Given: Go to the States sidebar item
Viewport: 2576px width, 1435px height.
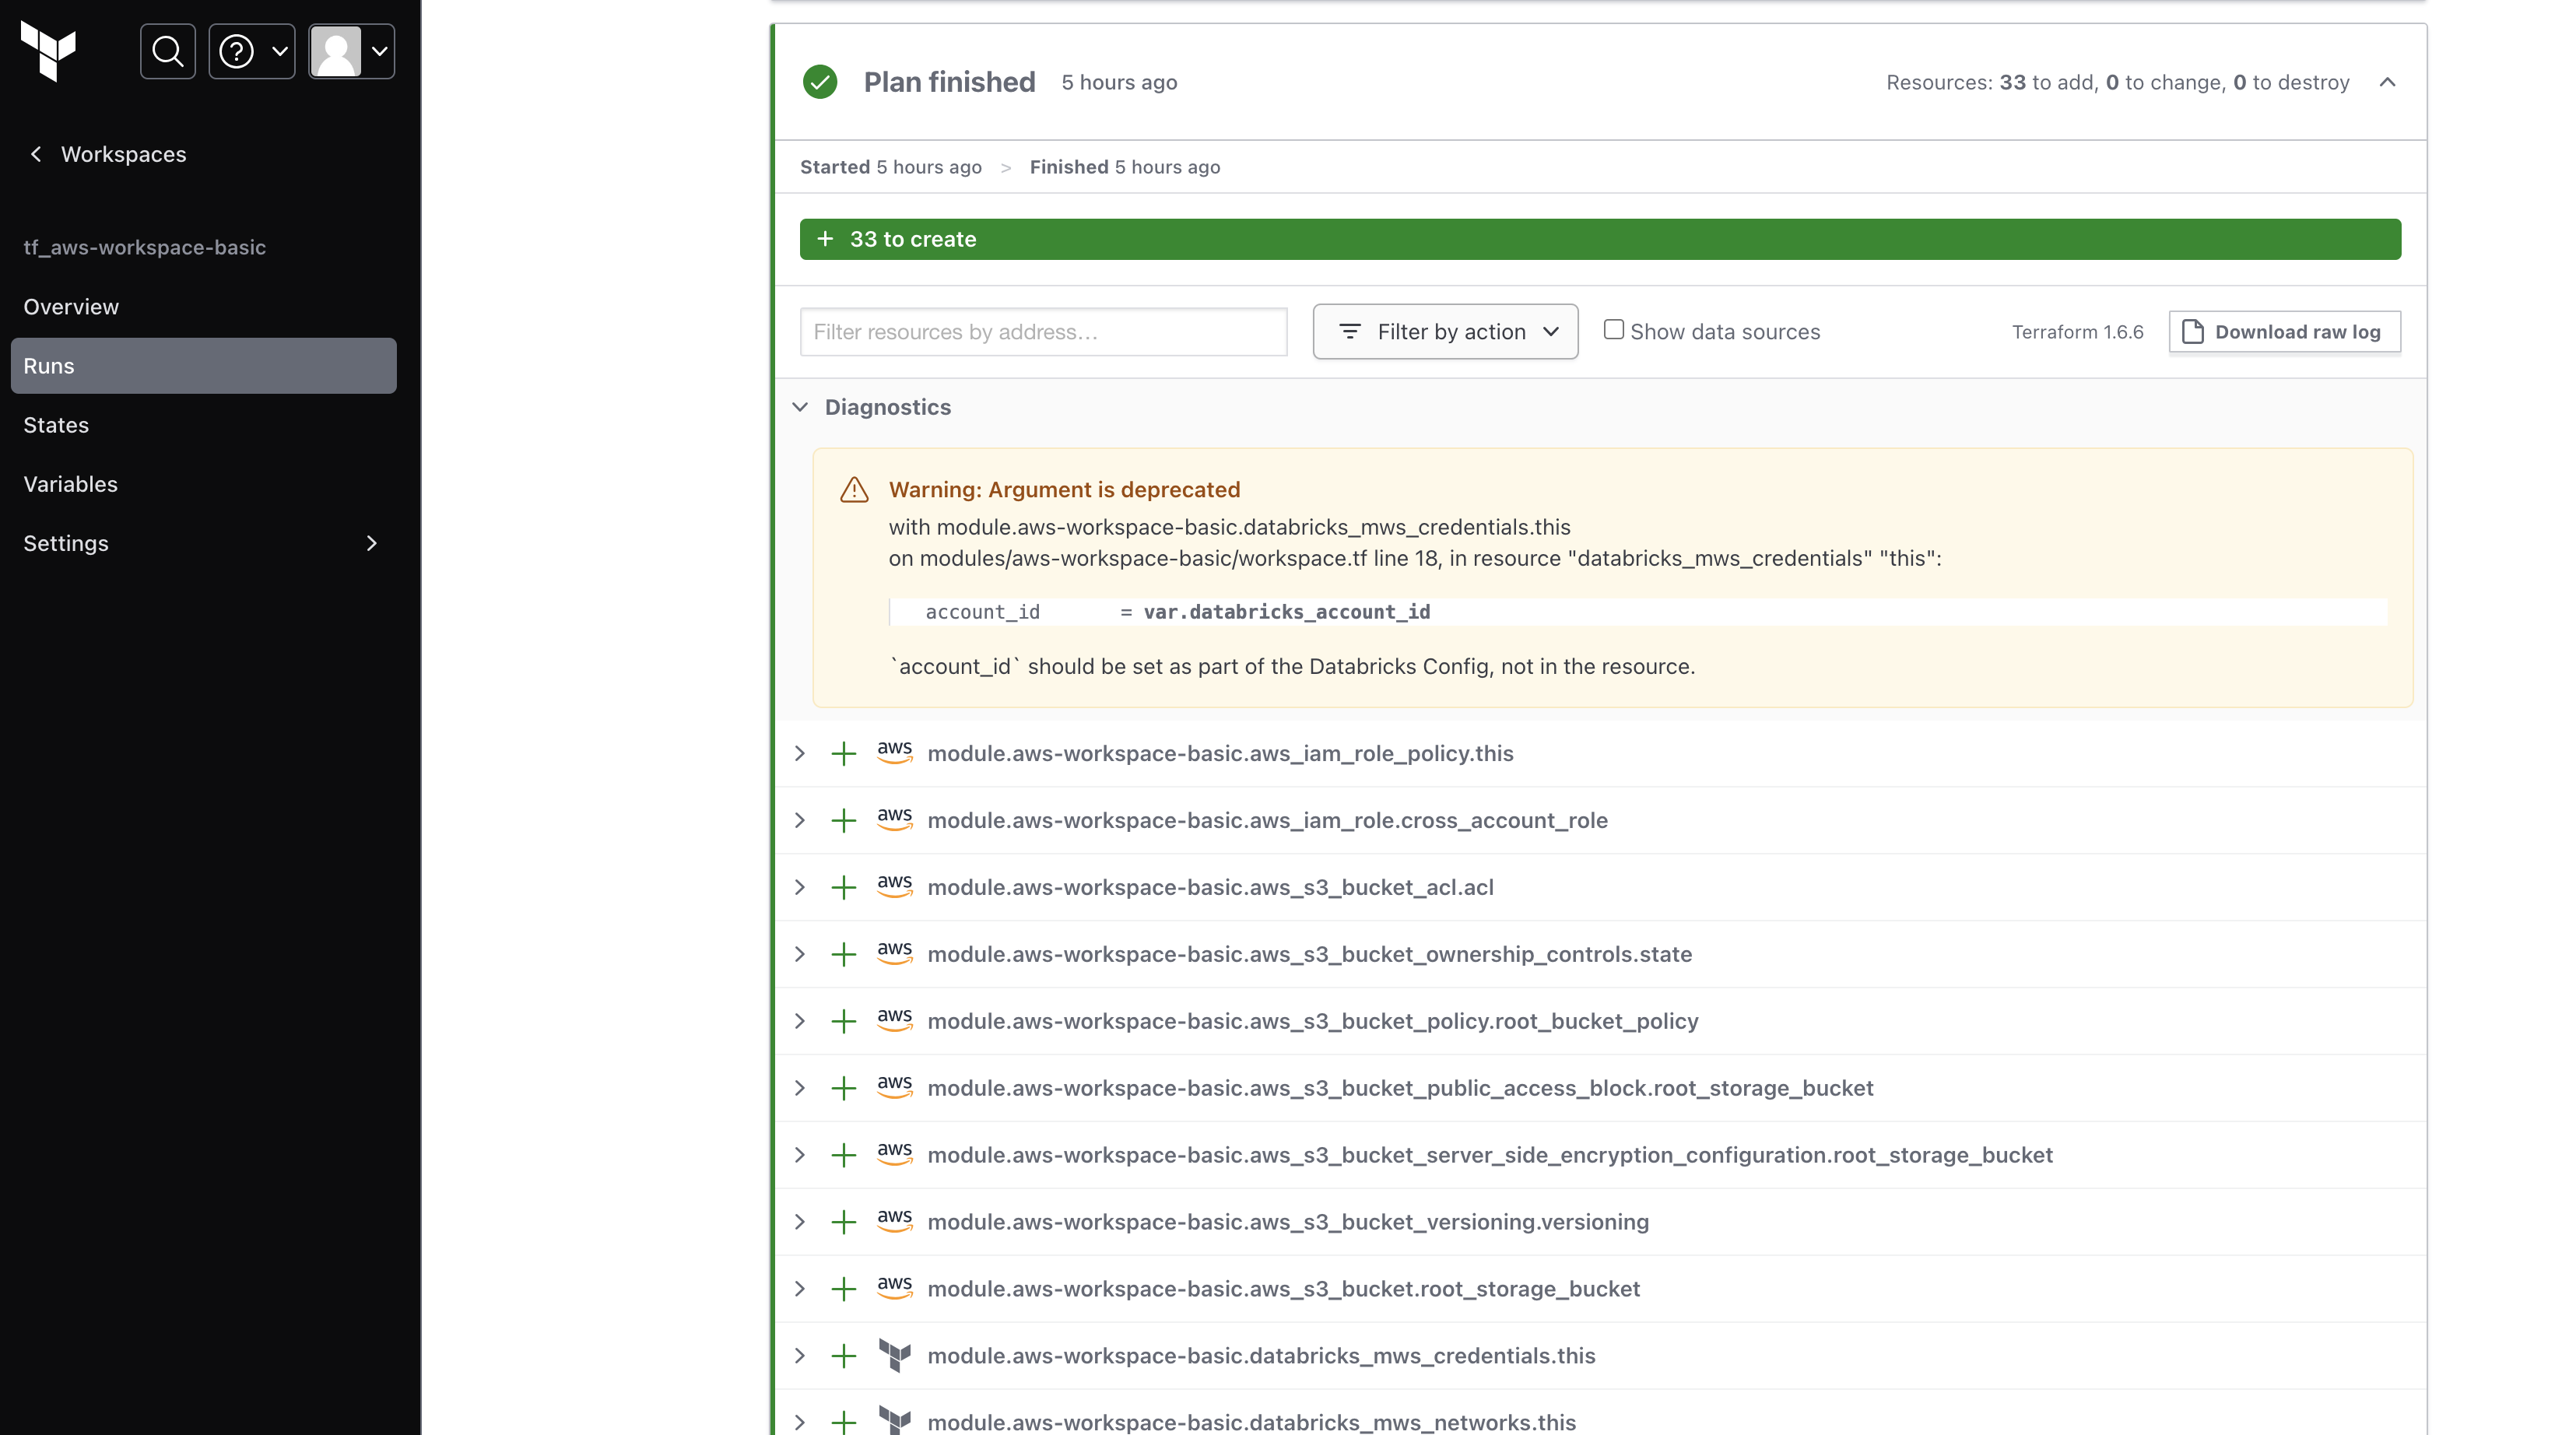Looking at the screenshot, I should [x=56, y=425].
